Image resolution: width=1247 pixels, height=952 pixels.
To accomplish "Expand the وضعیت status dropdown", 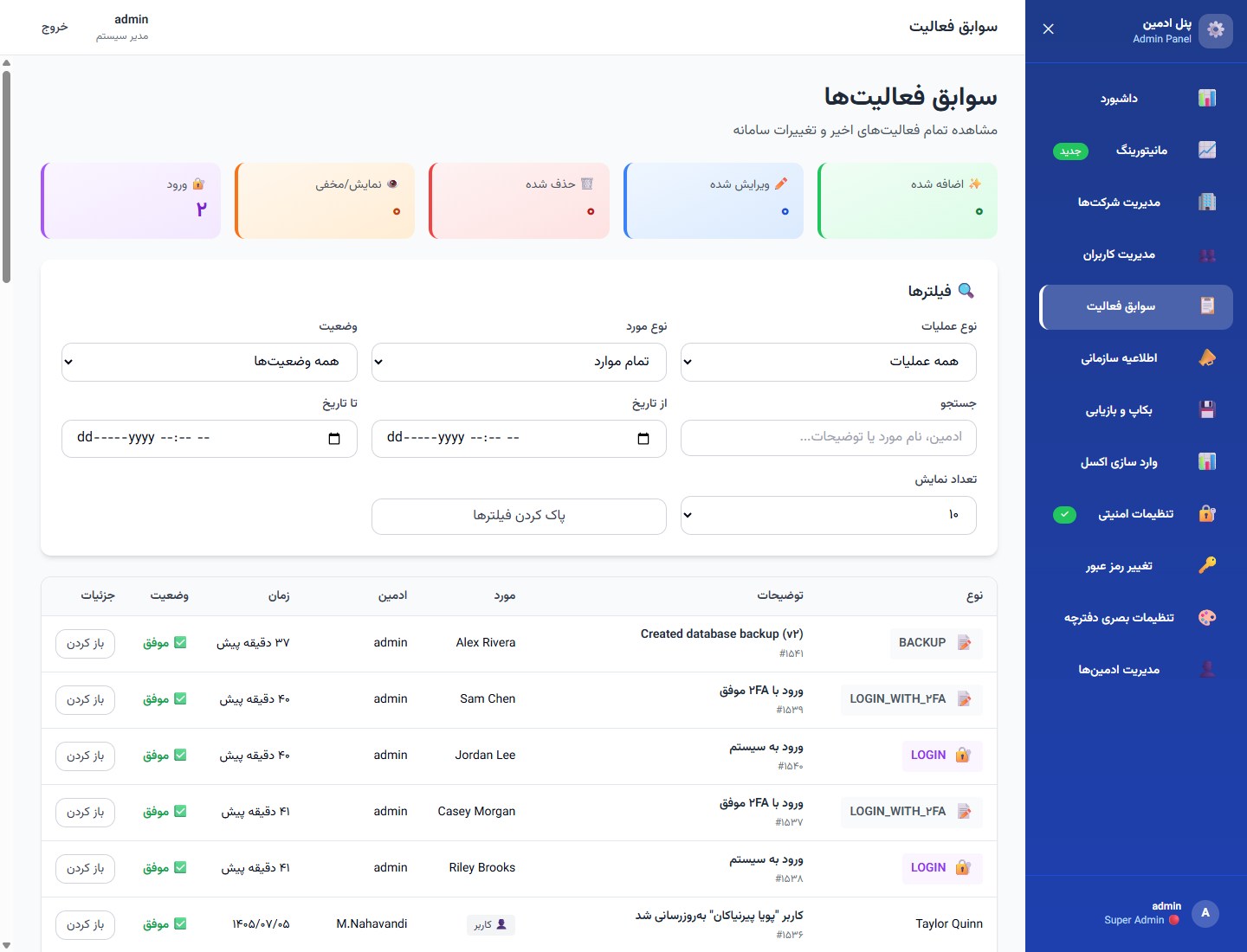I will (210, 362).
